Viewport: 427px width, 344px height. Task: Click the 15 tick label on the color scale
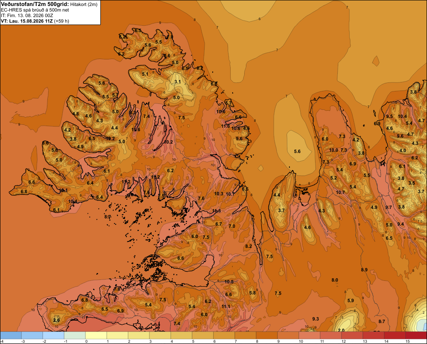[x=407, y=341]
